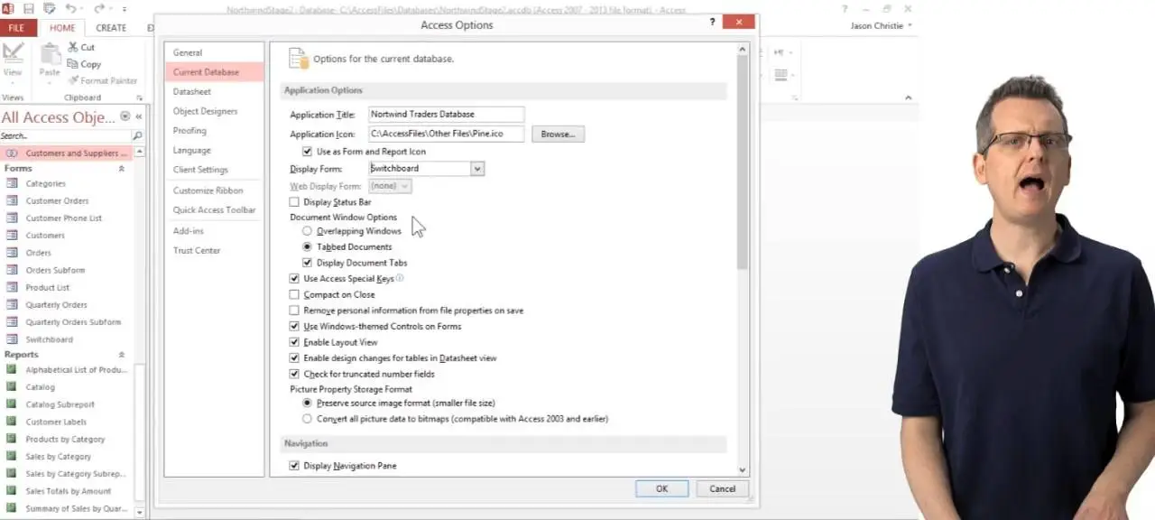Click the Browse button for Application Icon
The image size is (1155, 520).
coord(558,134)
